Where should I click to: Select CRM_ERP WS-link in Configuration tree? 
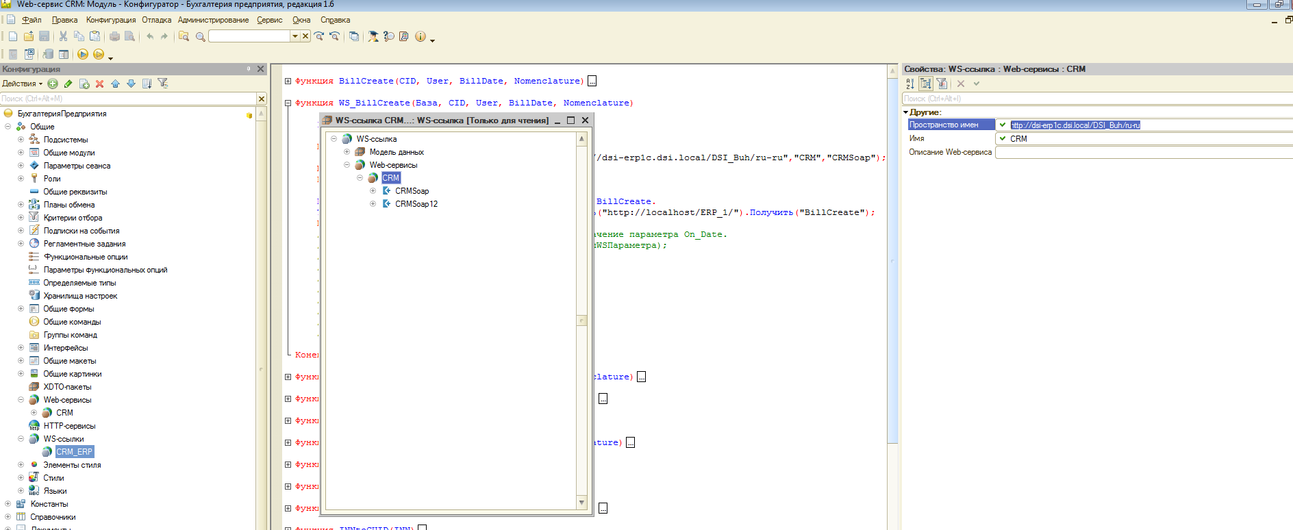74,452
